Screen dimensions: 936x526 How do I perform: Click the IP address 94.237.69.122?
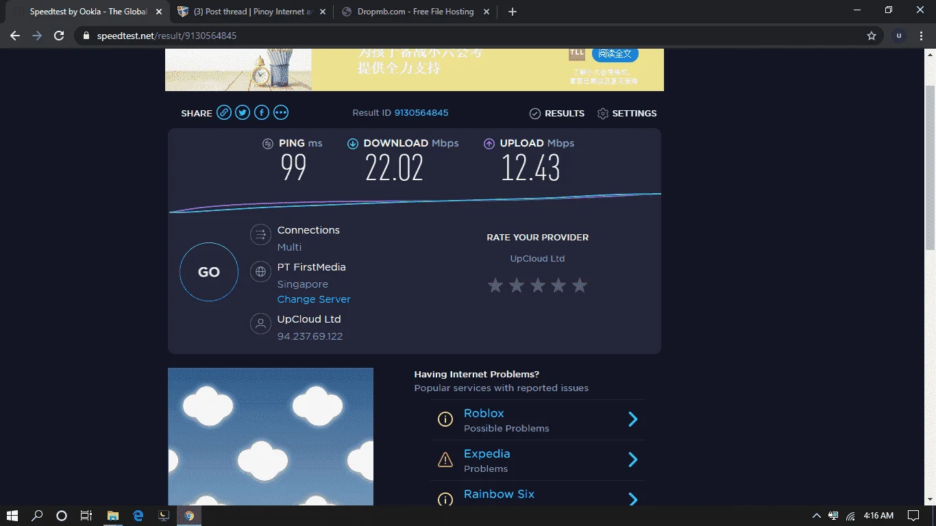310,336
